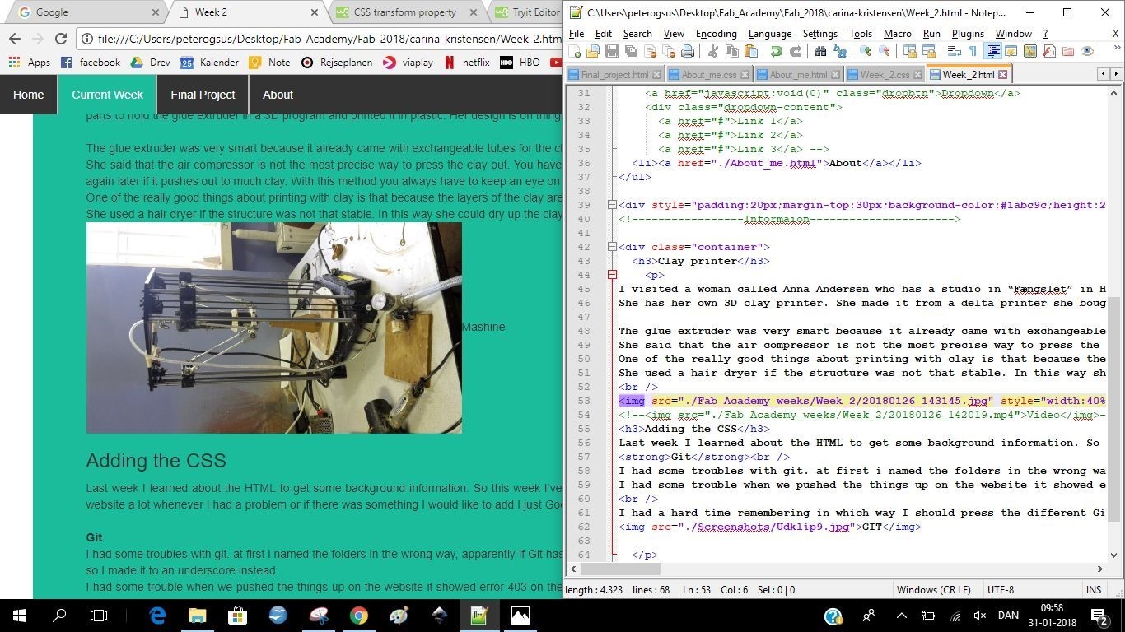Image resolution: width=1125 pixels, height=632 pixels.
Task: Reload the Week 2 page in Chrome
Action: pyautogui.click(x=61, y=39)
